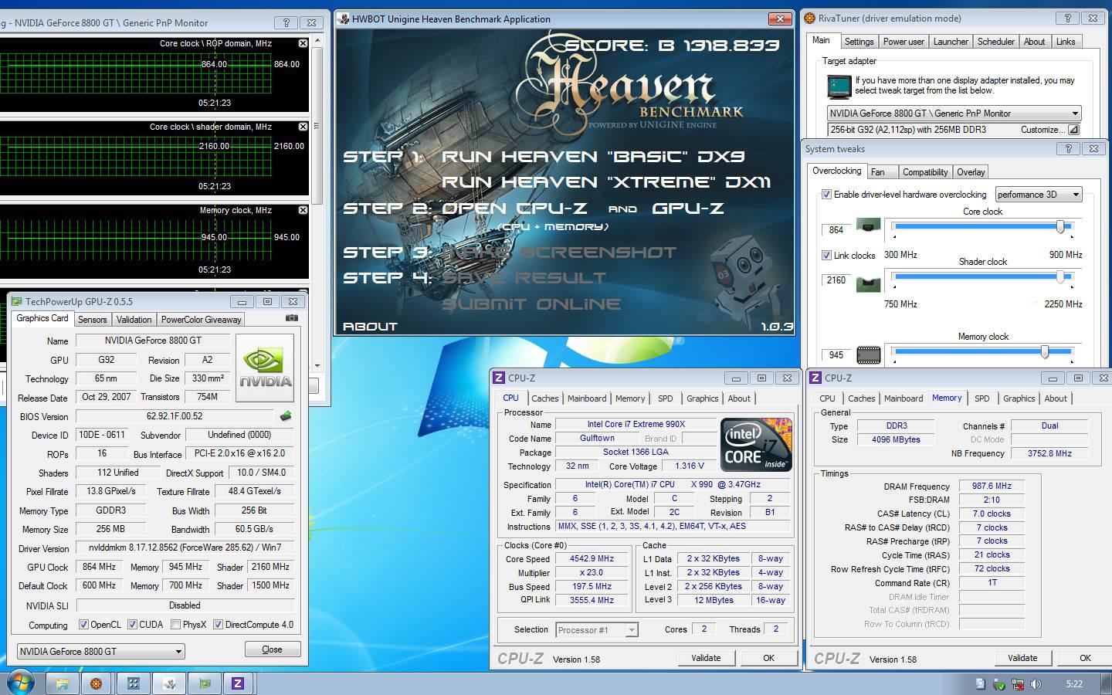This screenshot has width=1112, height=695.
Task: Open the performance 3D dropdown
Action: point(1039,195)
